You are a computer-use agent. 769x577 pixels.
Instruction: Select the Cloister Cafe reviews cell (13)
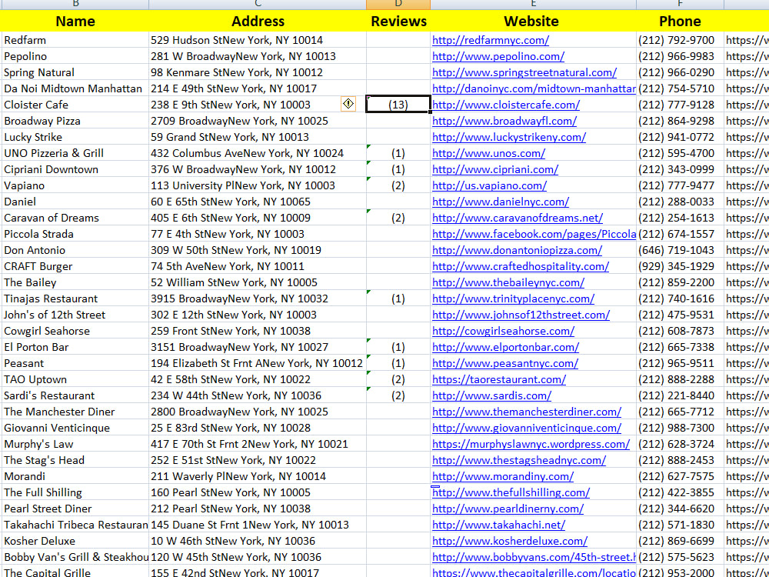click(398, 105)
